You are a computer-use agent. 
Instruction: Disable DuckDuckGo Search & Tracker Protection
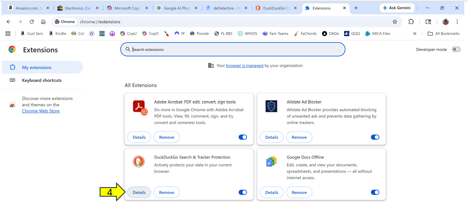pos(243,192)
